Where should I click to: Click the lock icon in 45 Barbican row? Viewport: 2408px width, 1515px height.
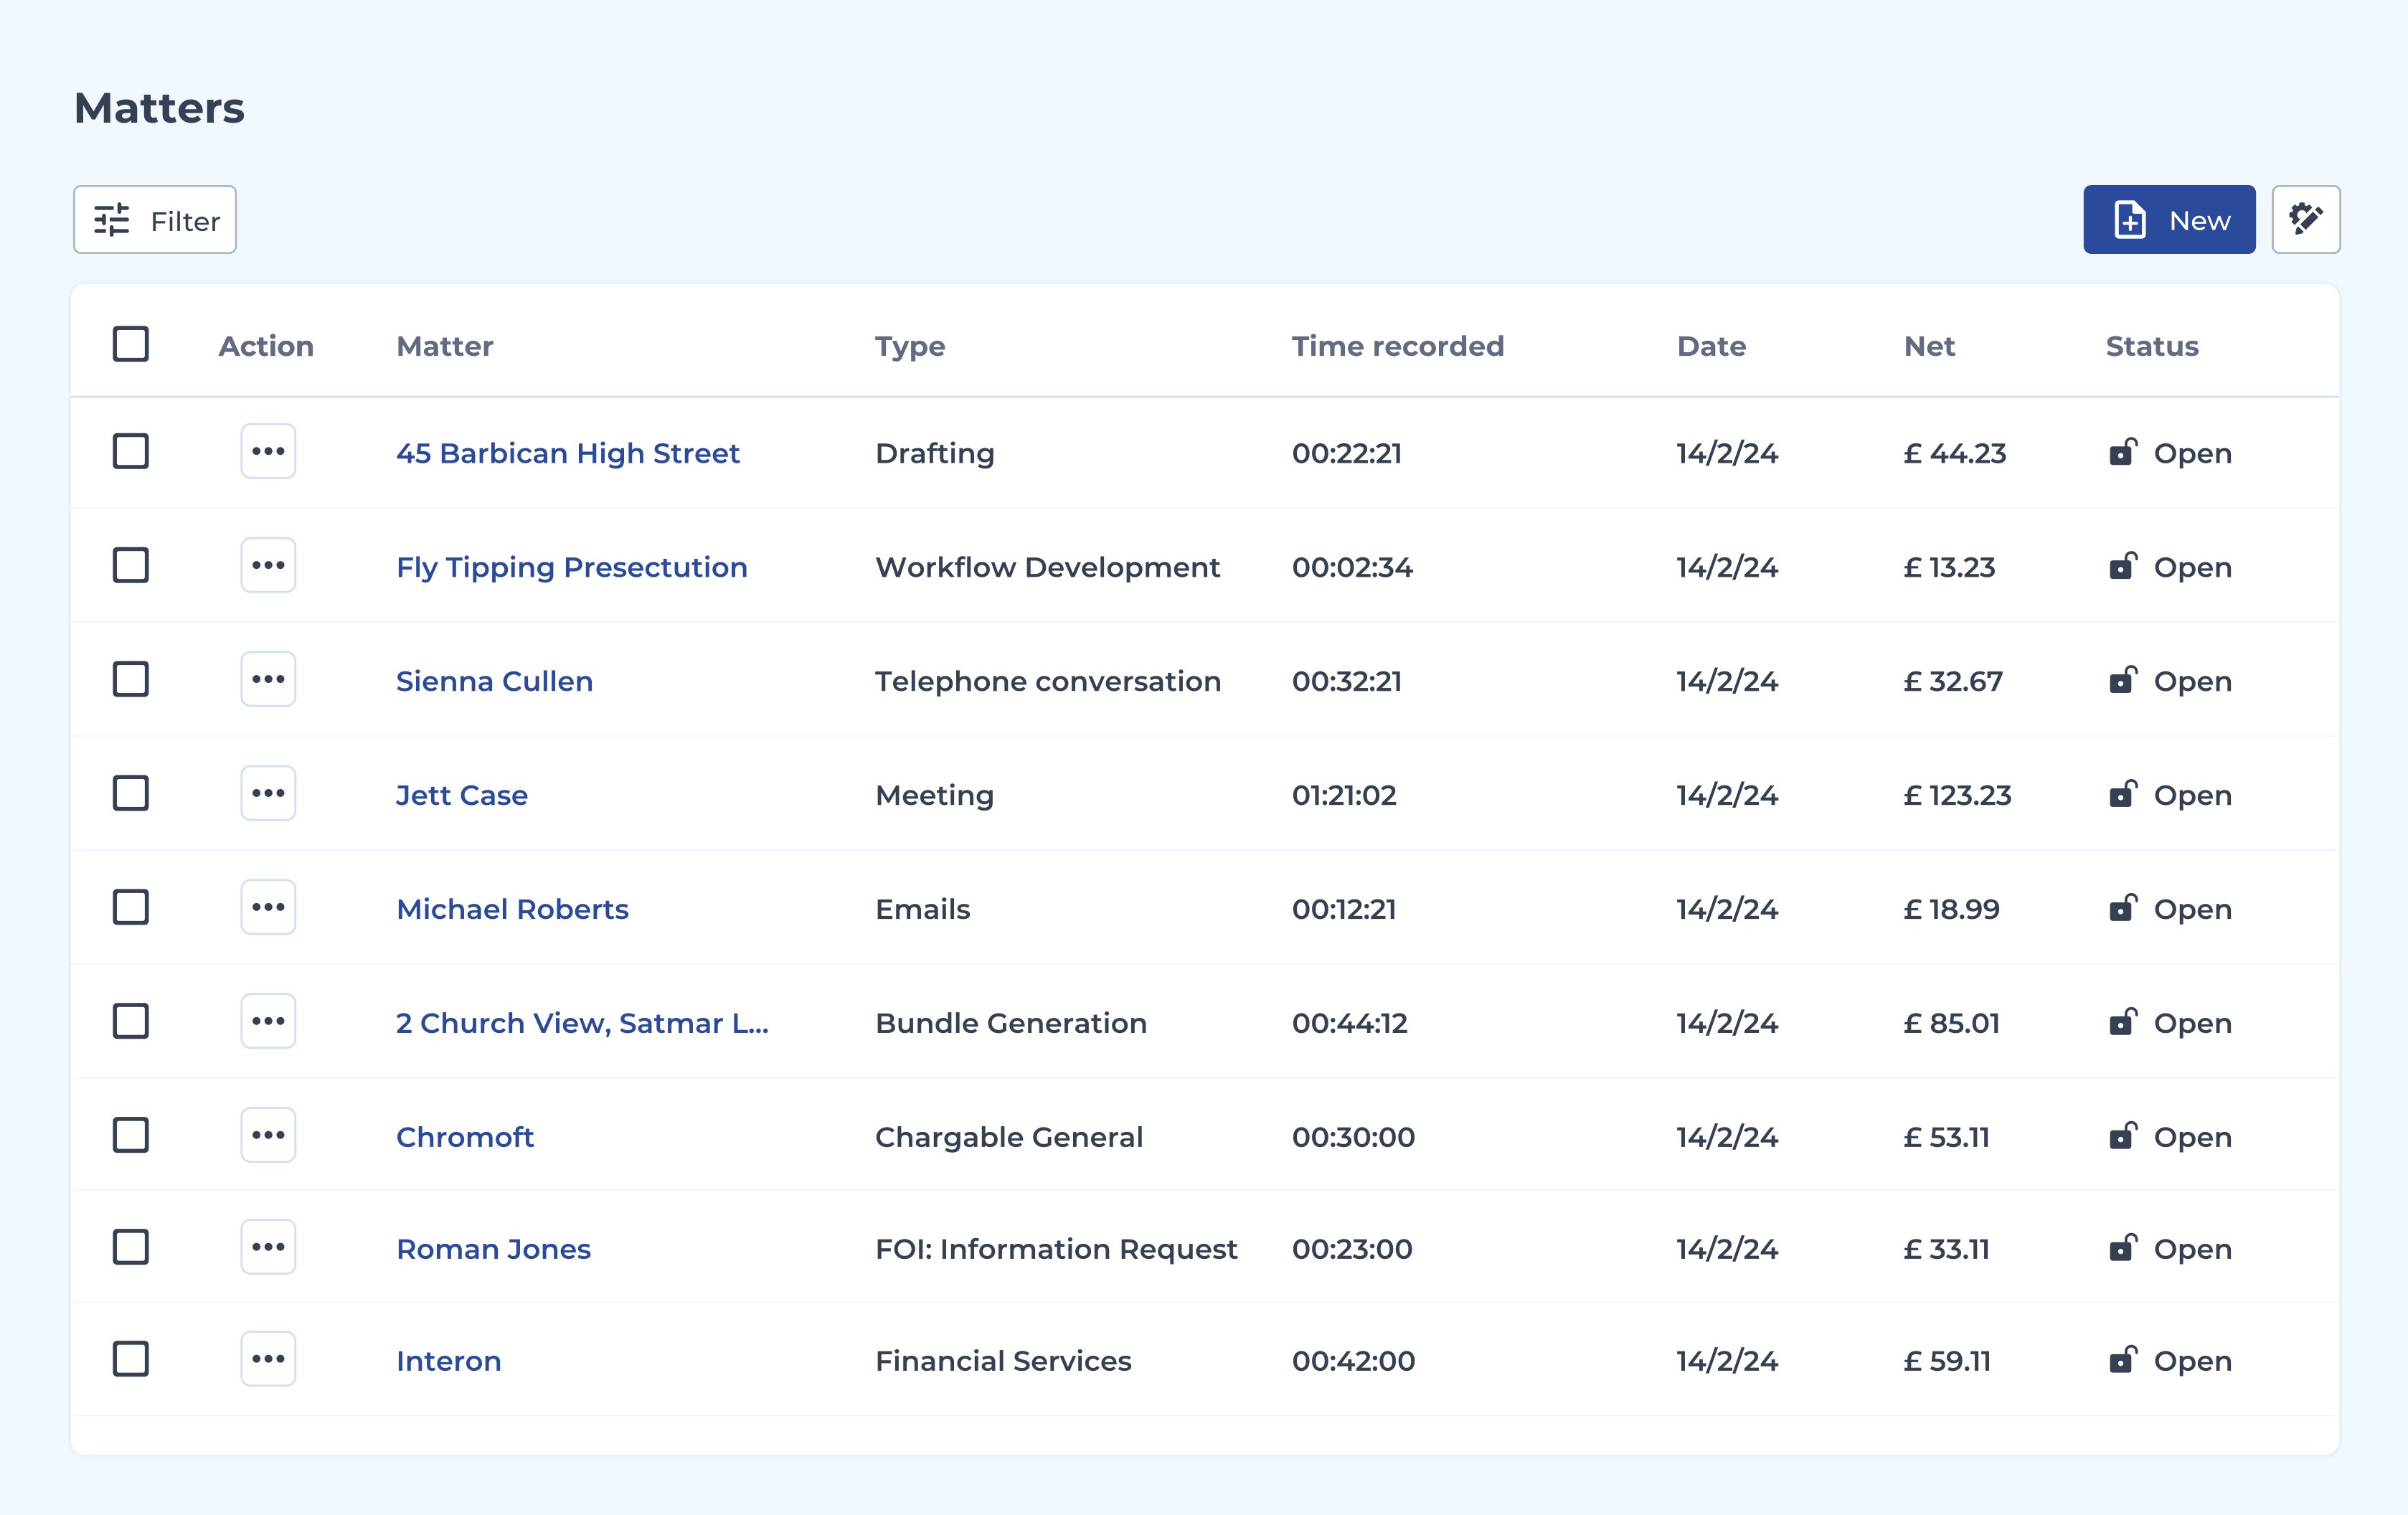tap(2123, 451)
